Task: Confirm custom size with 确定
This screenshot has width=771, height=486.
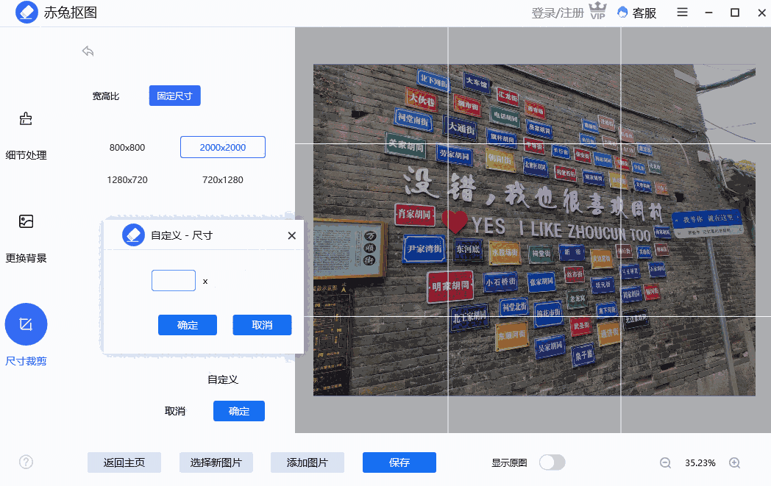Action: (188, 325)
